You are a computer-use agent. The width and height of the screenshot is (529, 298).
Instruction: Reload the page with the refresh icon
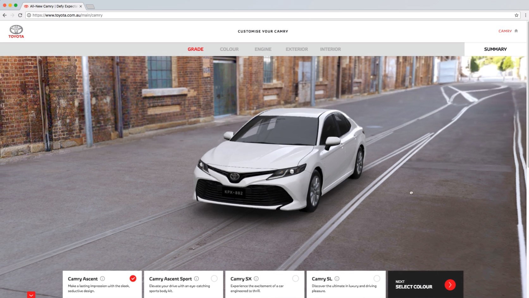(x=20, y=15)
